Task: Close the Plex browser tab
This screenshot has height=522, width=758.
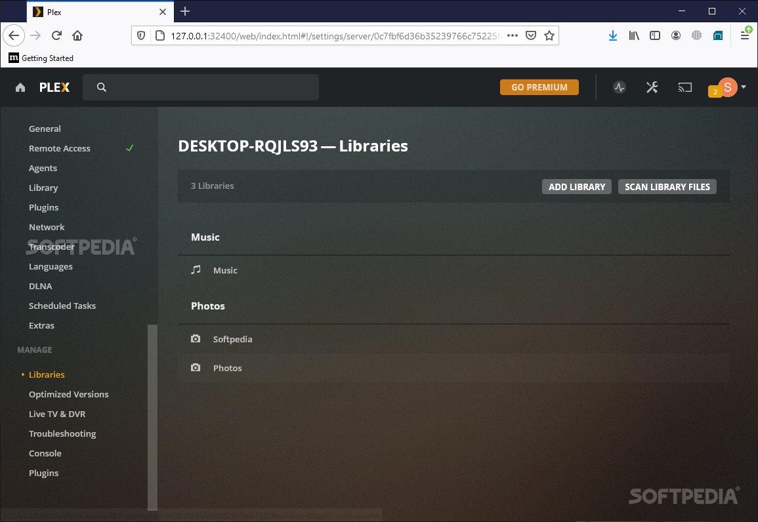Action: [x=163, y=12]
